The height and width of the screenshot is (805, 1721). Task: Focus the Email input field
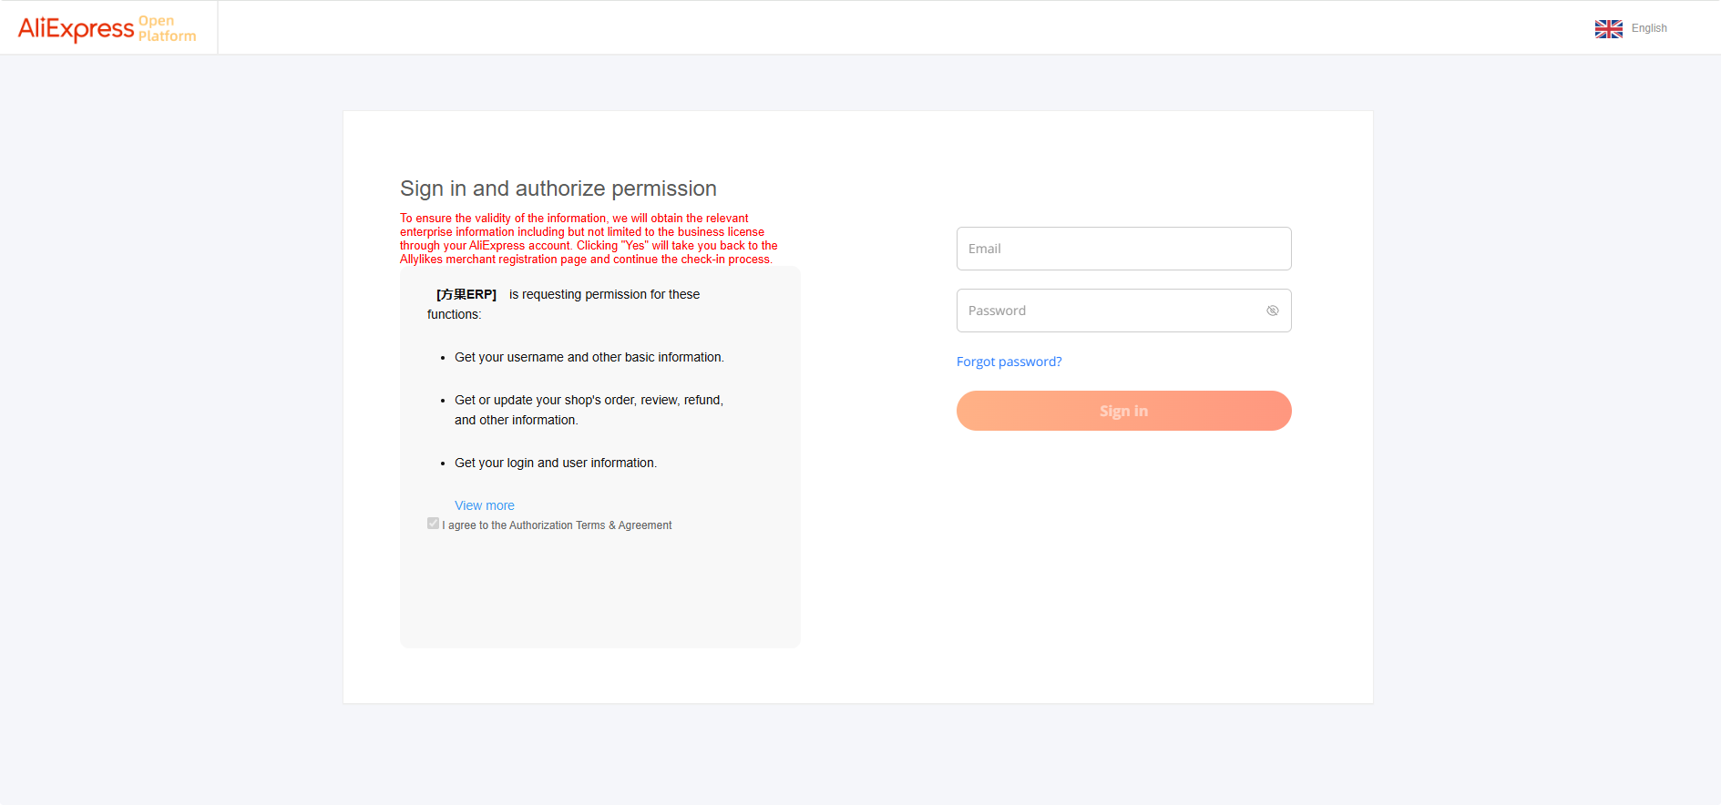(1123, 249)
